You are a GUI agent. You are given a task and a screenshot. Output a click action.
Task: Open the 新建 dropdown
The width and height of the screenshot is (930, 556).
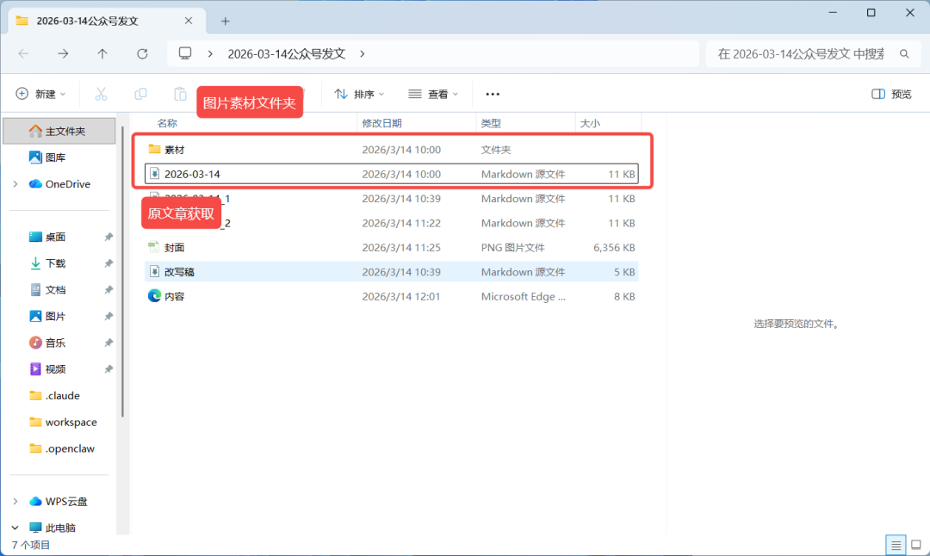tap(41, 94)
